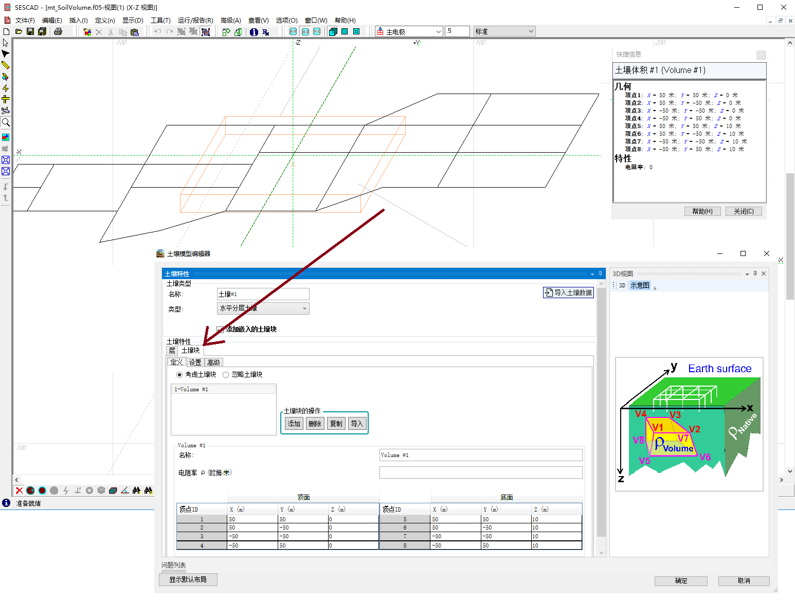Click the main view vertical scrollbar
Image resolution: width=795 pixels, height=601 pixels.
pos(790,236)
